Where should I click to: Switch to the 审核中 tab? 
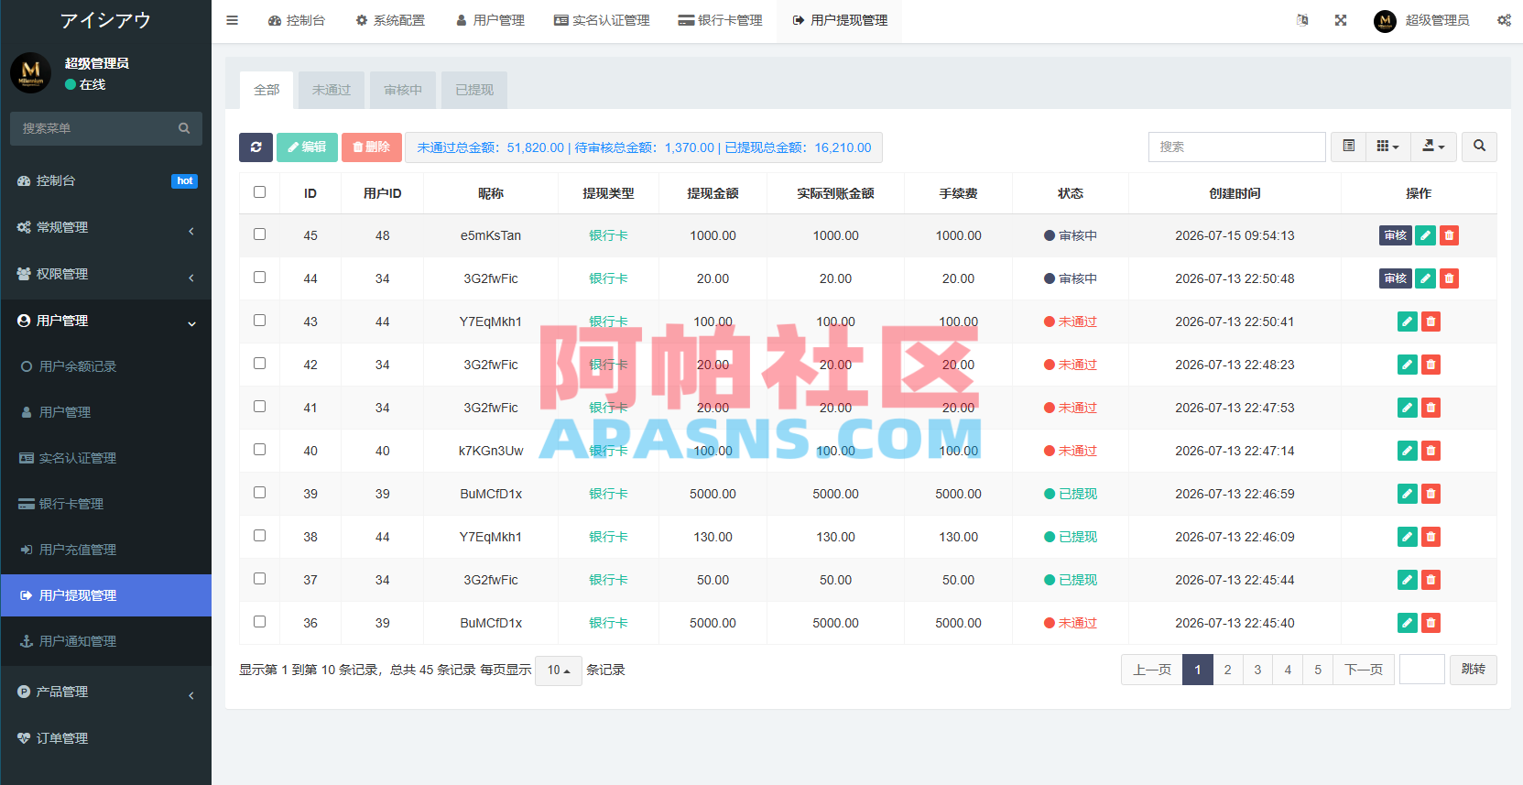403,90
